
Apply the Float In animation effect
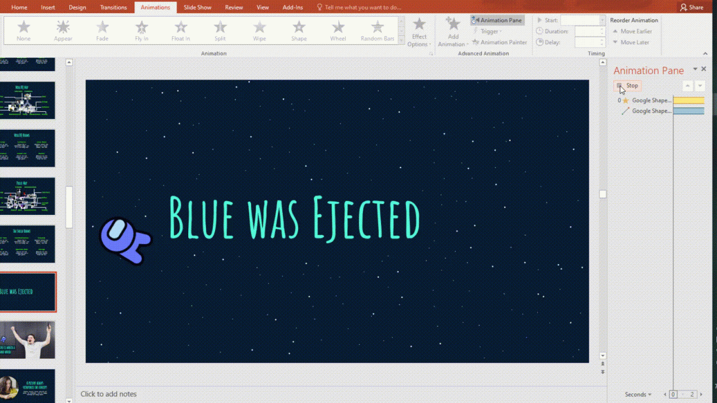(181, 31)
